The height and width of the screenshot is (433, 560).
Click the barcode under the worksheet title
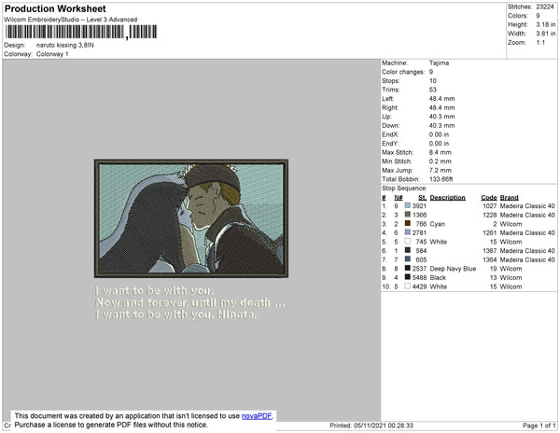pyautogui.click(x=81, y=32)
